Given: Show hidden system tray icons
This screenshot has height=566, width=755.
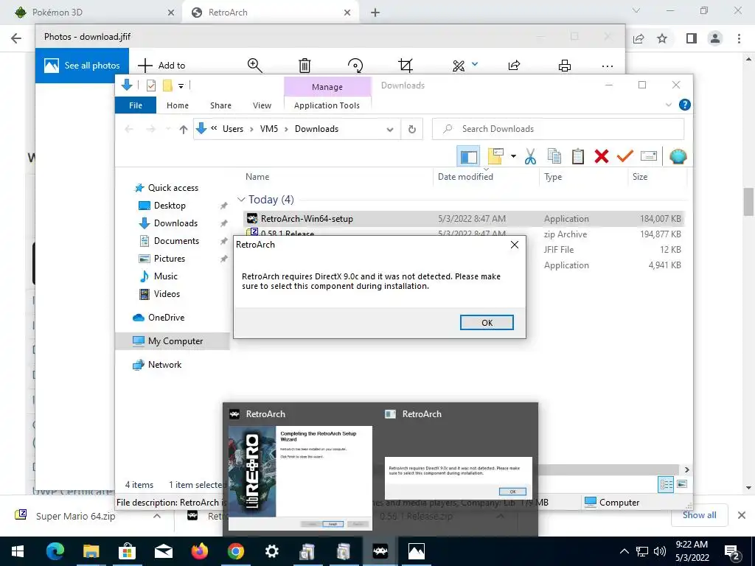Looking at the screenshot, I should (624, 551).
